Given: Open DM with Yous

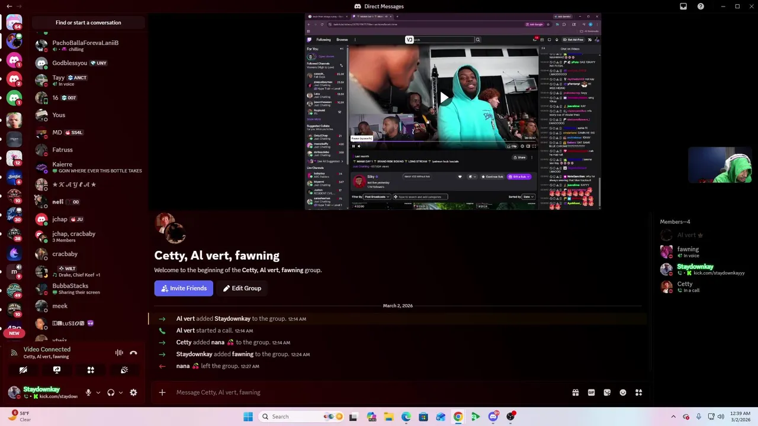Looking at the screenshot, I should pyautogui.click(x=88, y=115).
